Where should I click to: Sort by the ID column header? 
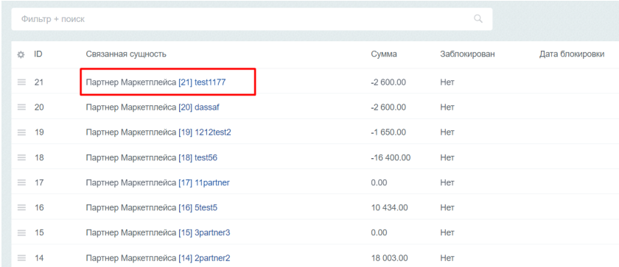click(38, 54)
